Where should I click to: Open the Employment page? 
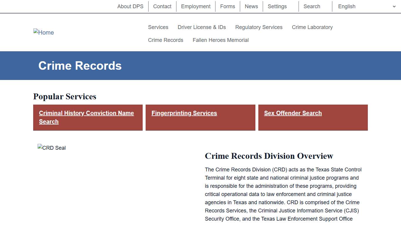click(196, 6)
